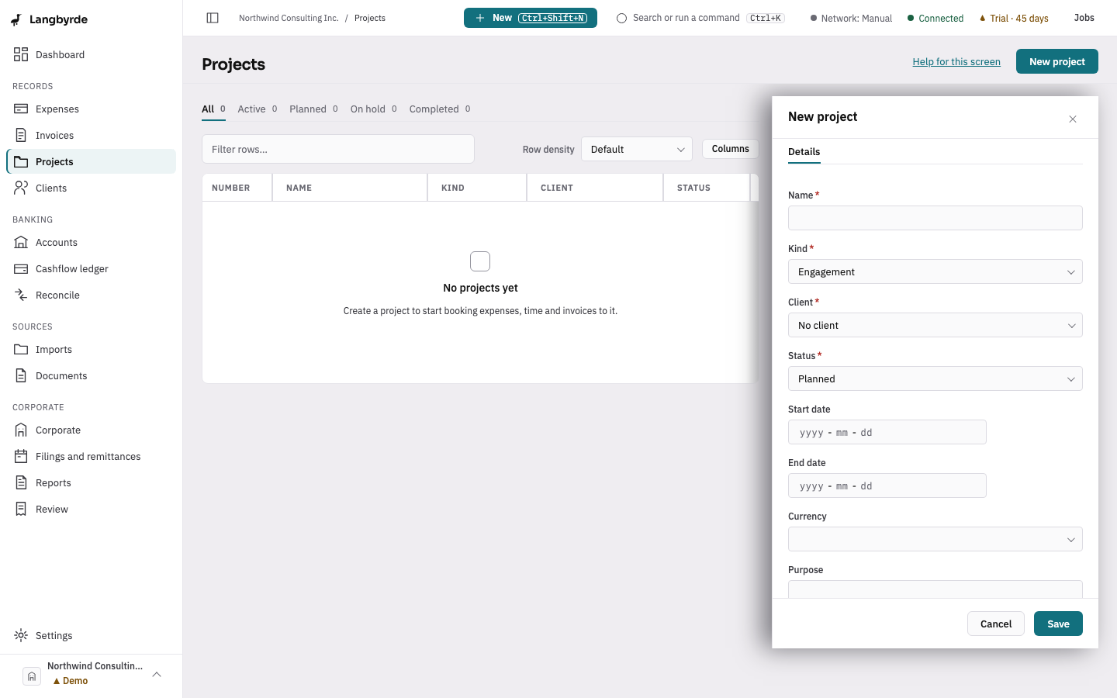Click the Trial 45 days warning indicator

point(1014,18)
